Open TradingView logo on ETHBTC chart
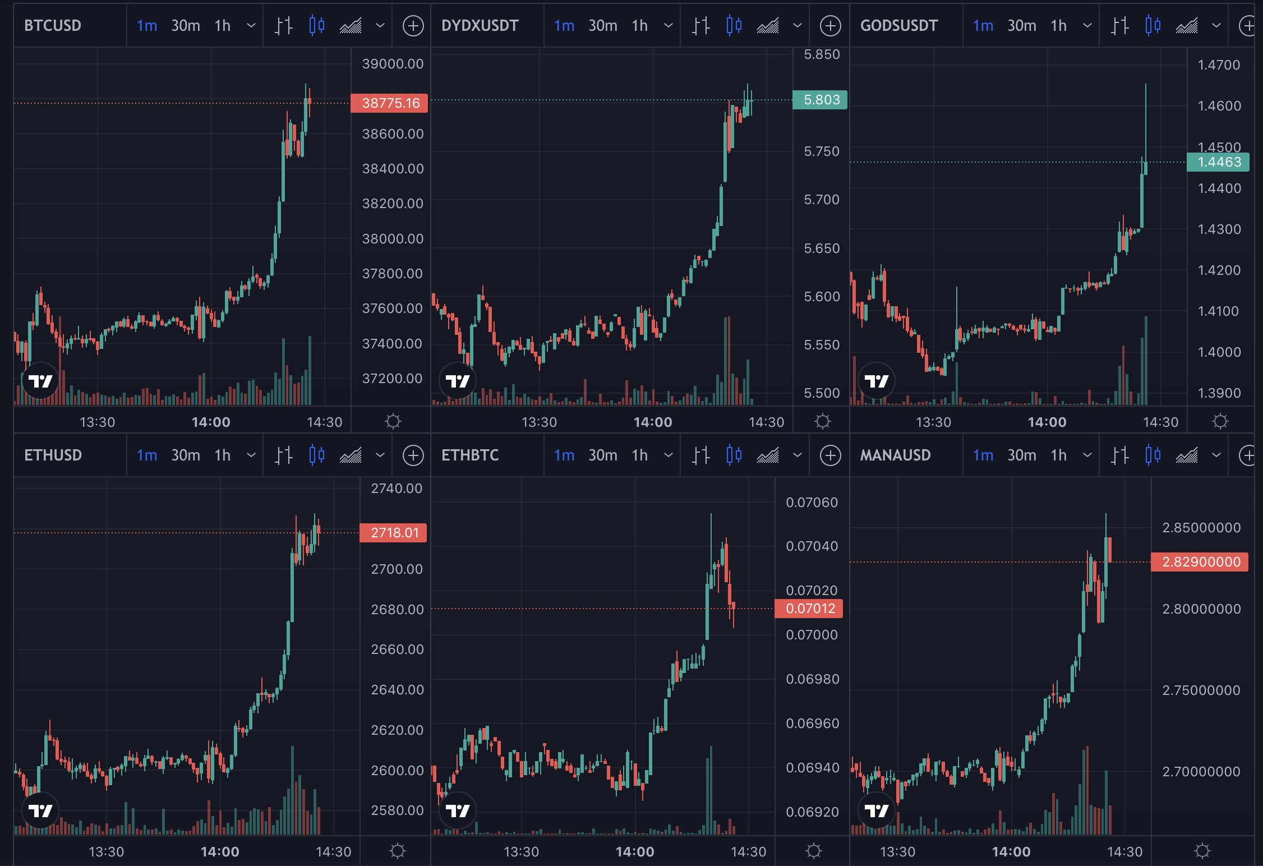This screenshot has width=1263, height=866. click(458, 810)
